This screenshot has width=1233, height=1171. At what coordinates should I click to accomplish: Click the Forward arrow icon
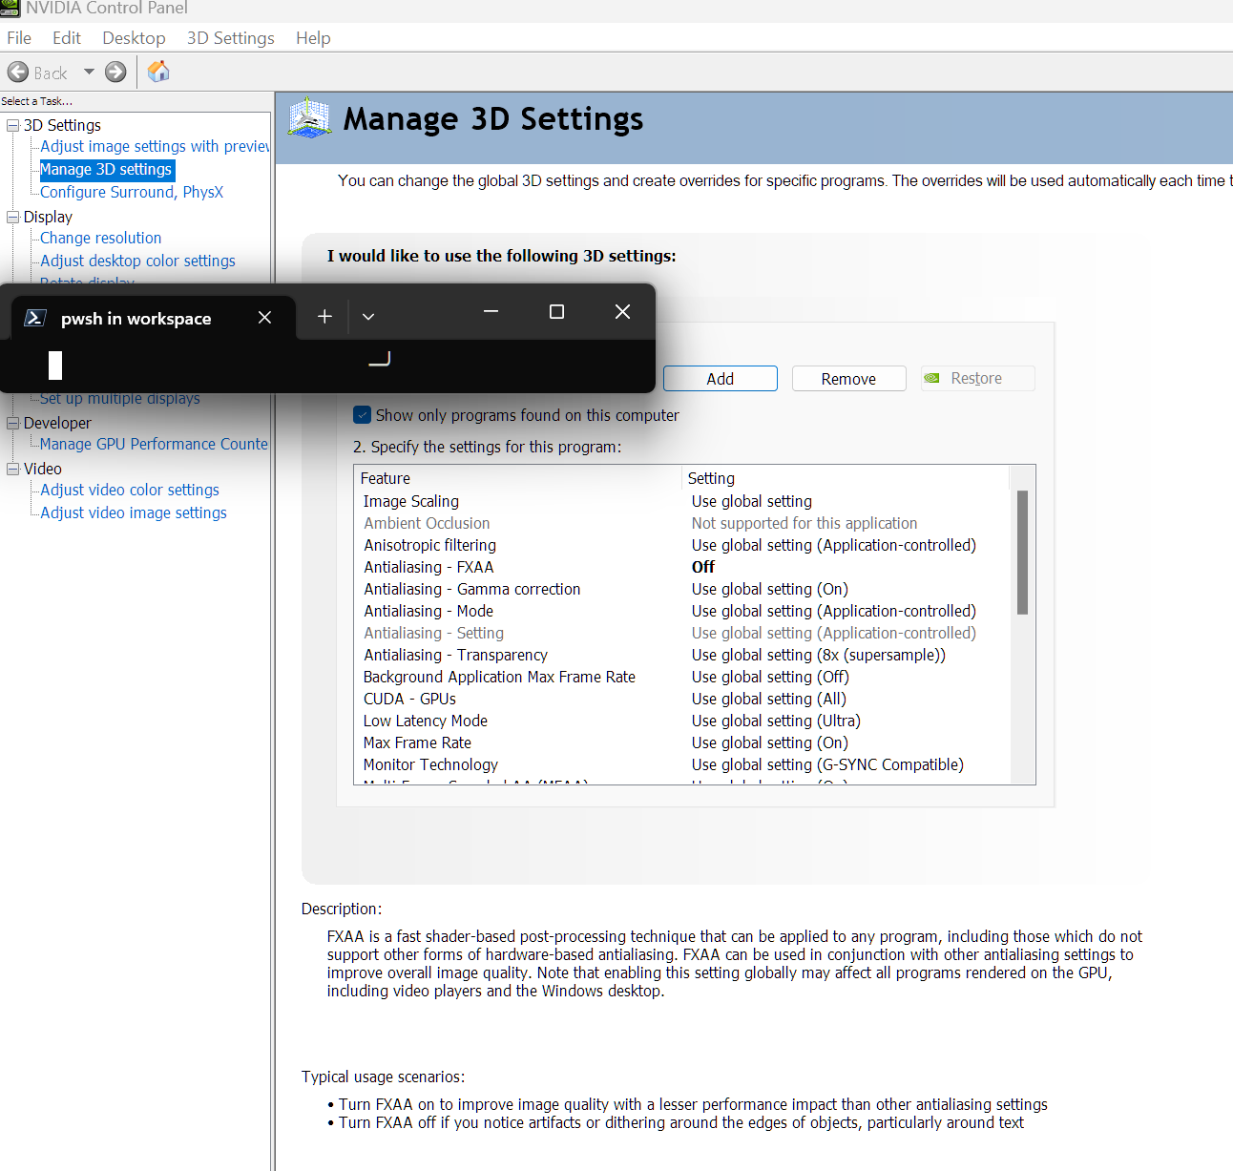[115, 73]
